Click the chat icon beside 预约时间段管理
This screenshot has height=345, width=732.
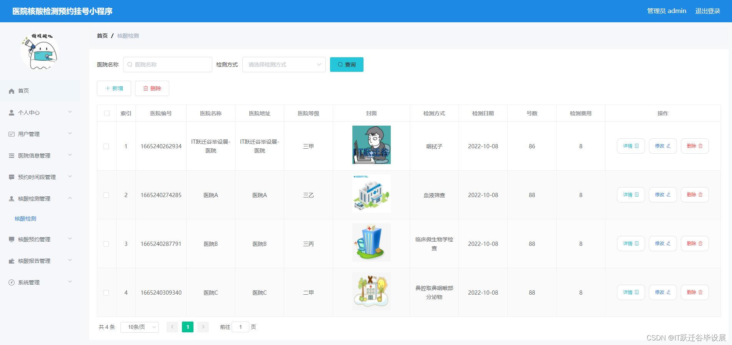pyautogui.click(x=12, y=177)
